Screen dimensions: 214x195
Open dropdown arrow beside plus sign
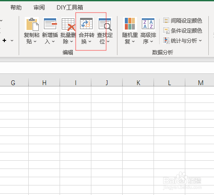12,40
